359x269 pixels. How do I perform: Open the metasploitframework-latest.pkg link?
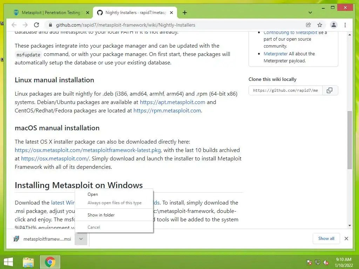88,150
